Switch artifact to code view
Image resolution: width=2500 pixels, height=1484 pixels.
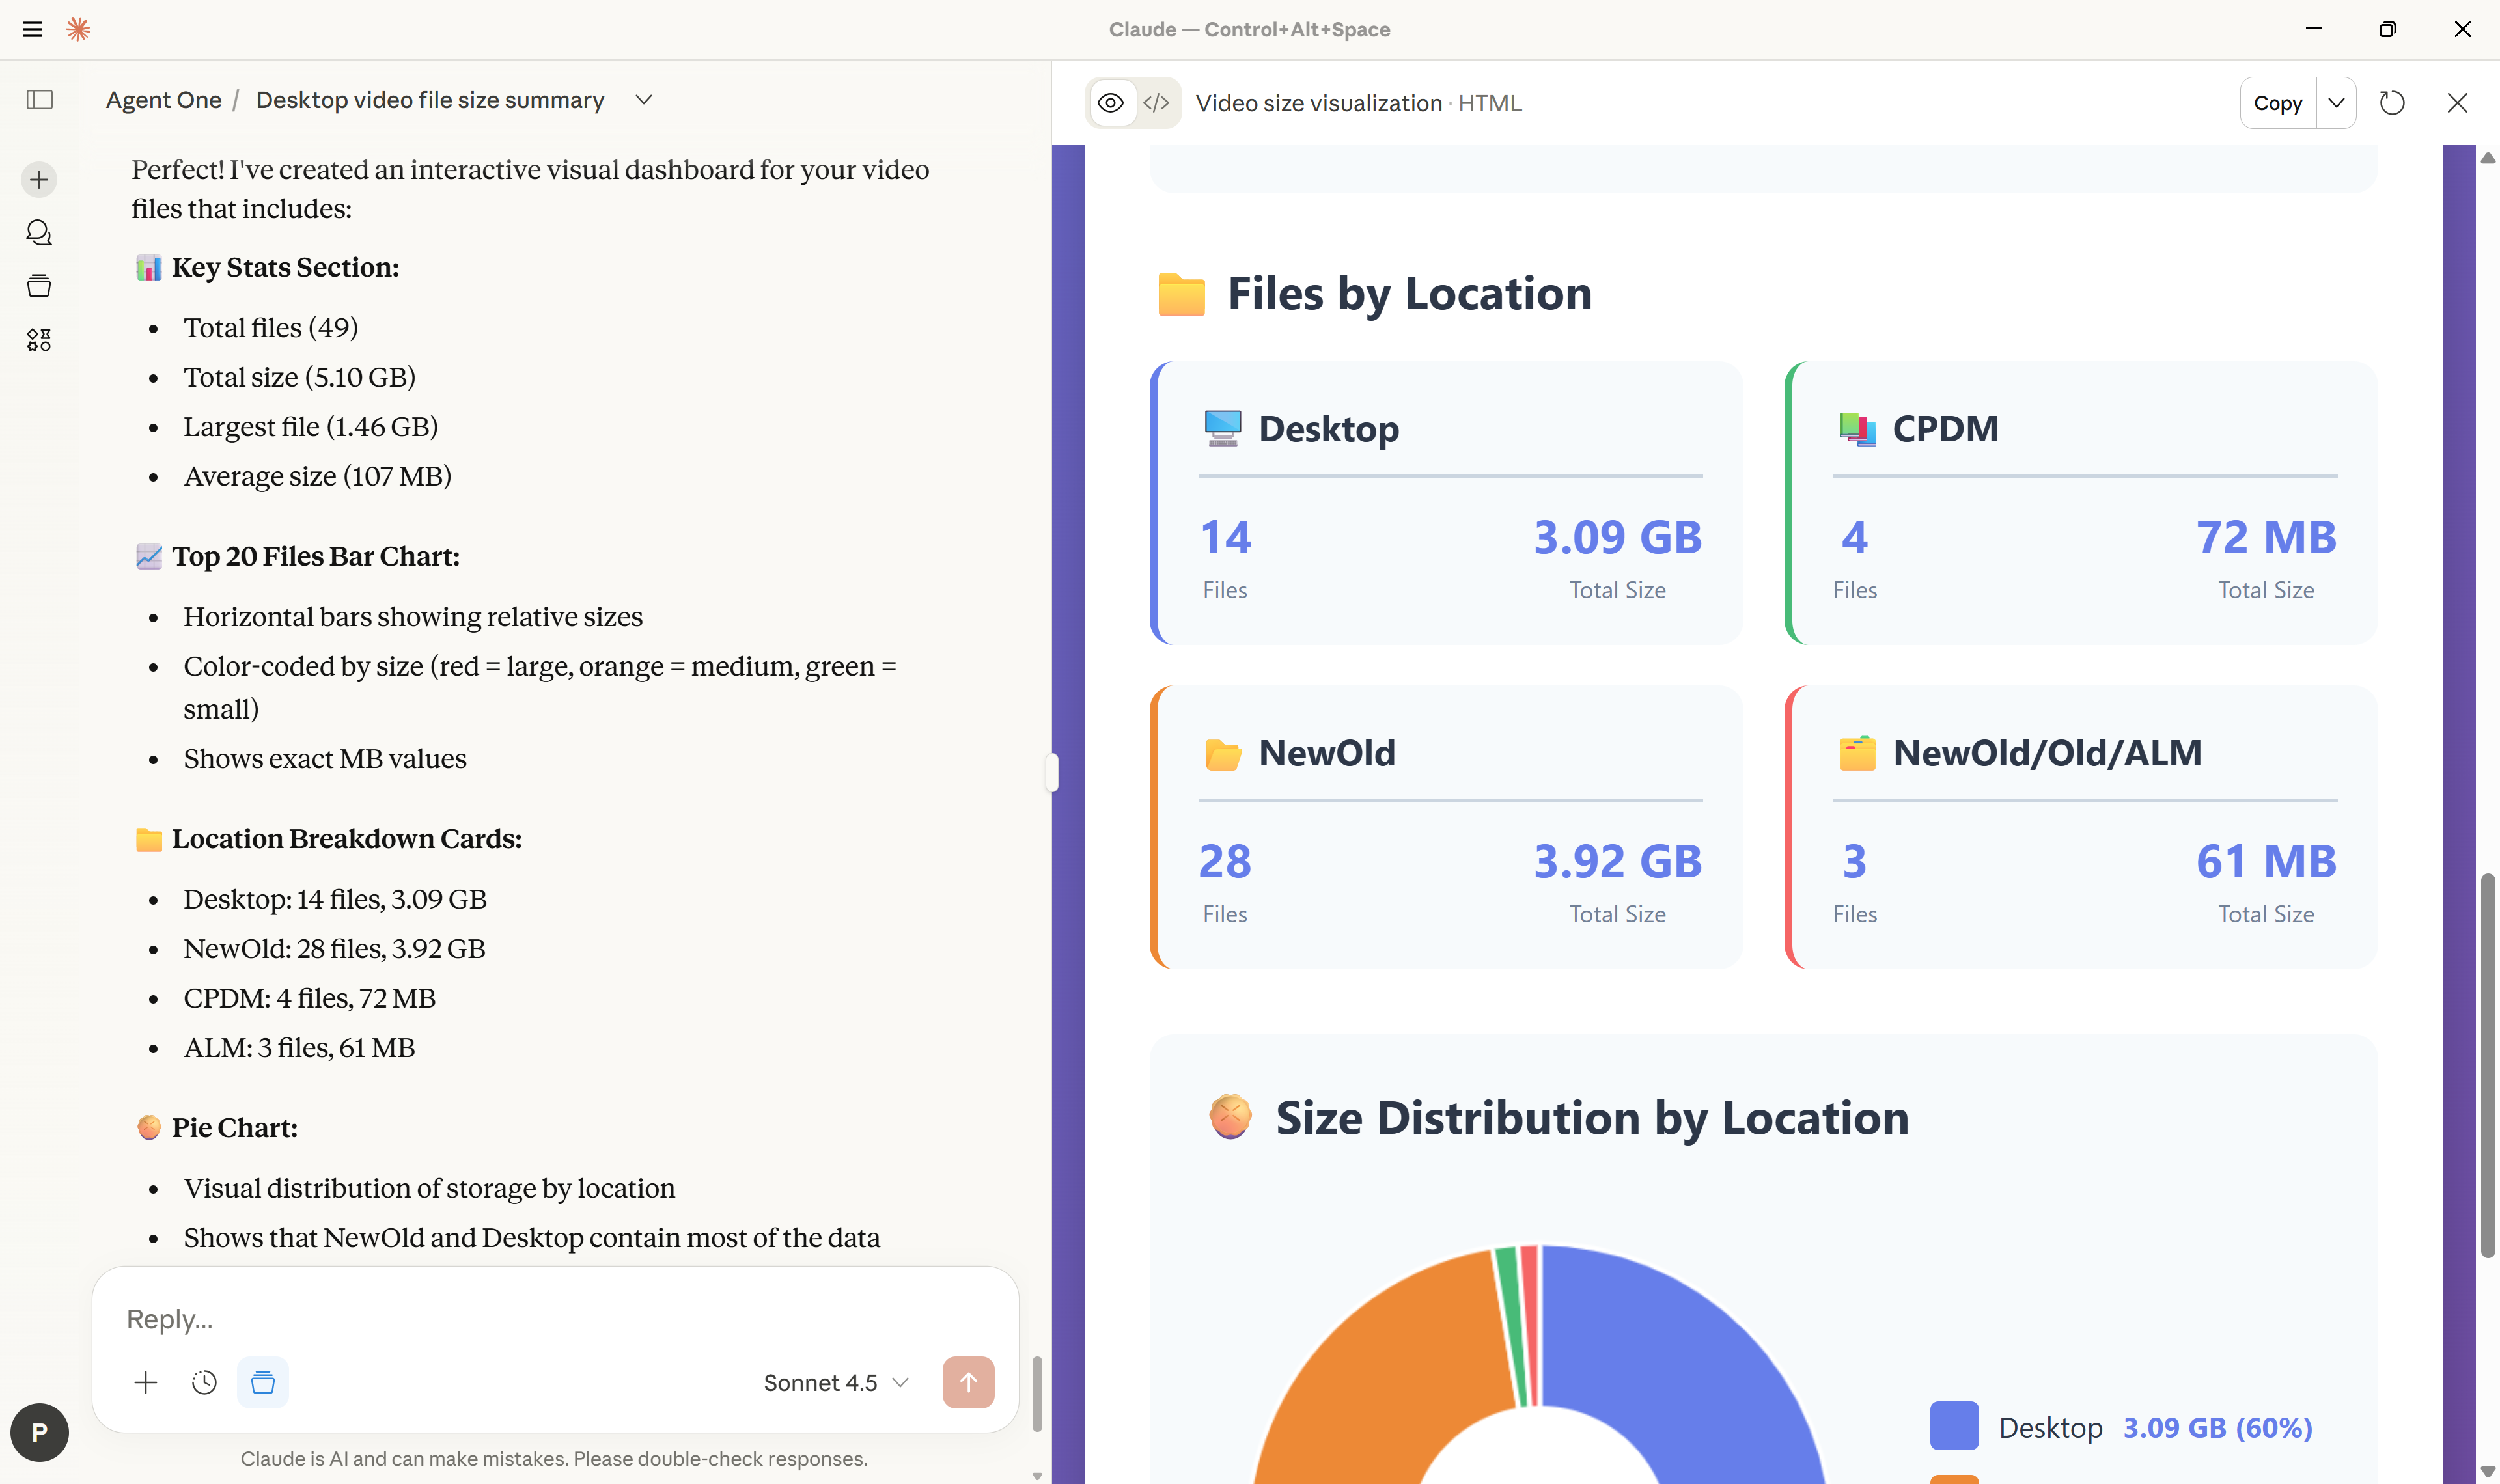tap(1156, 103)
